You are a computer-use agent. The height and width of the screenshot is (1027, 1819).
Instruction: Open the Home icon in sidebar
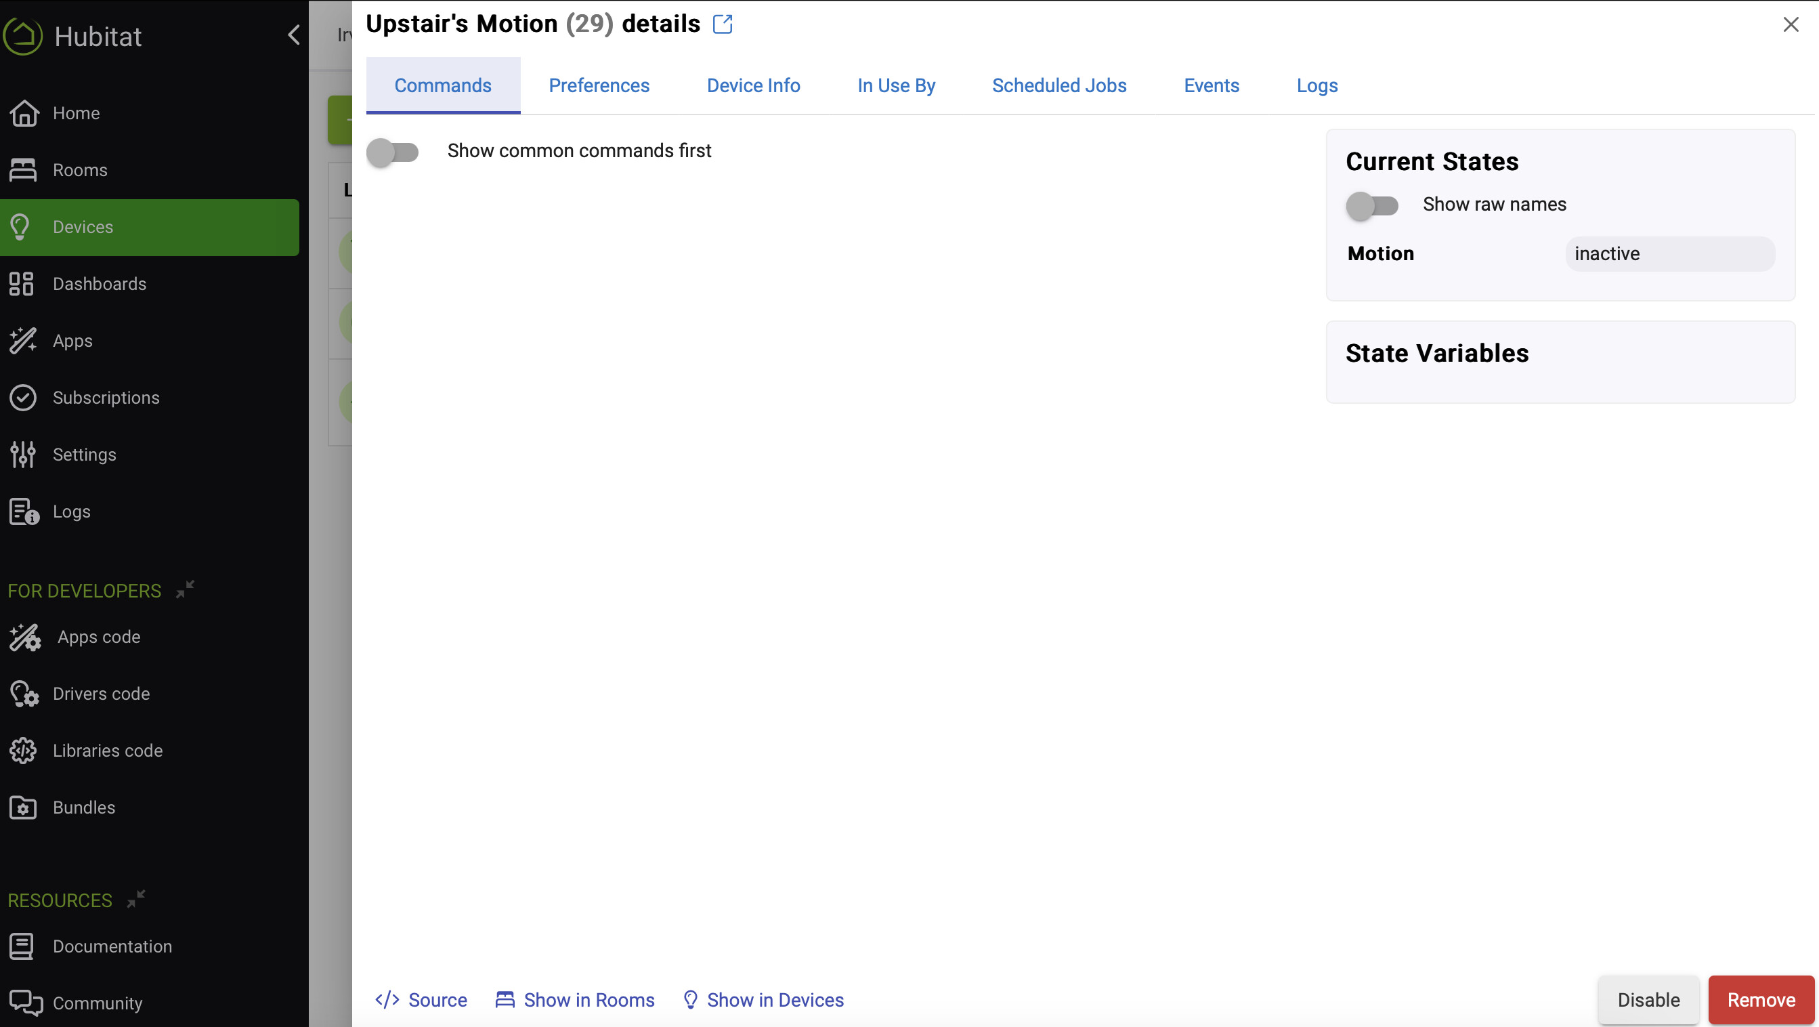(24, 113)
